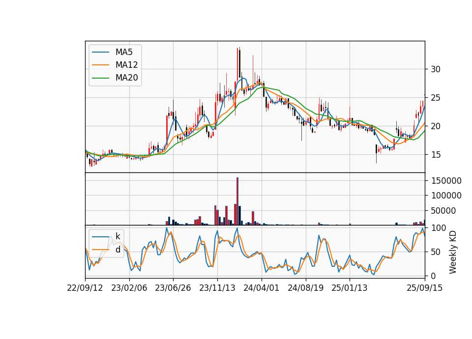Click the KD axis value 50

(x=436, y=252)
